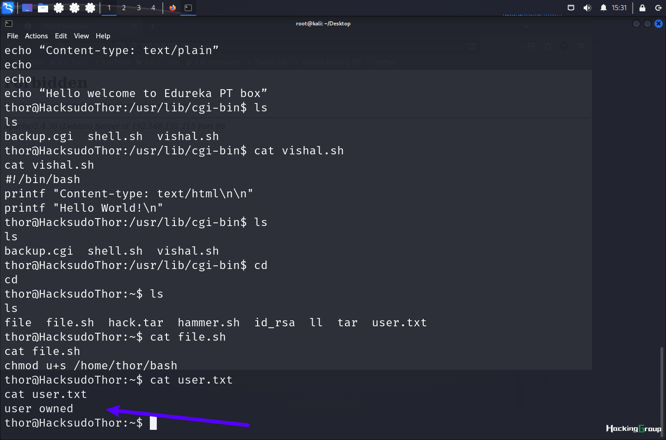Click the 'thor@HacksudoThor:~$ ls' prompt line

84,294
